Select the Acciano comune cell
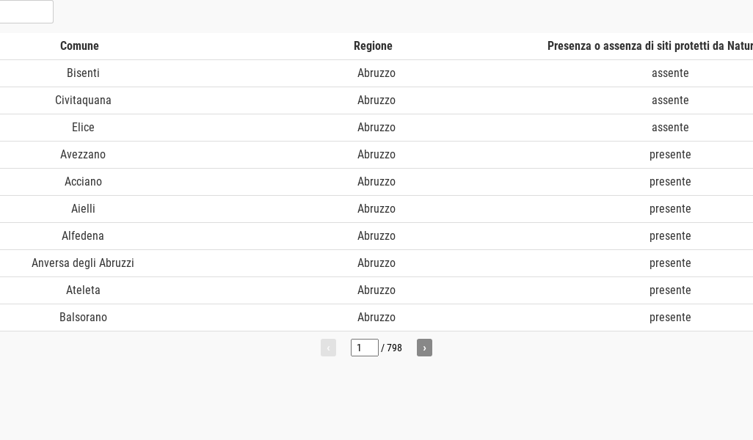Viewport: 753px width, 440px height. 83,182
